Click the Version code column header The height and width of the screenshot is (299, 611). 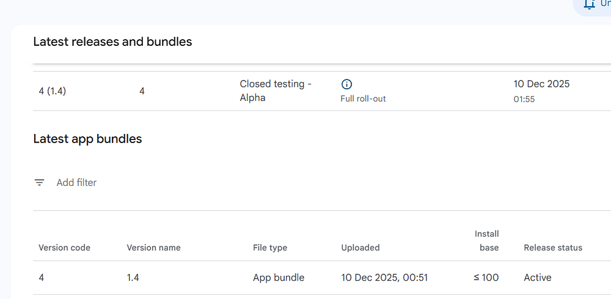tap(64, 248)
